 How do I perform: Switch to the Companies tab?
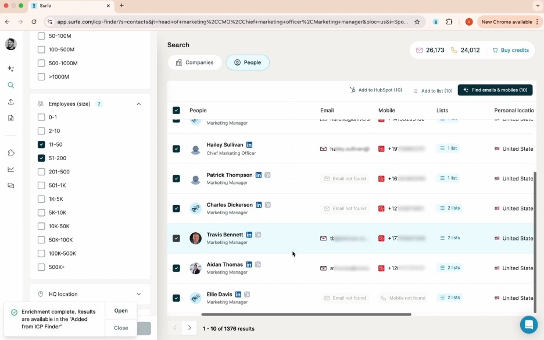click(195, 62)
